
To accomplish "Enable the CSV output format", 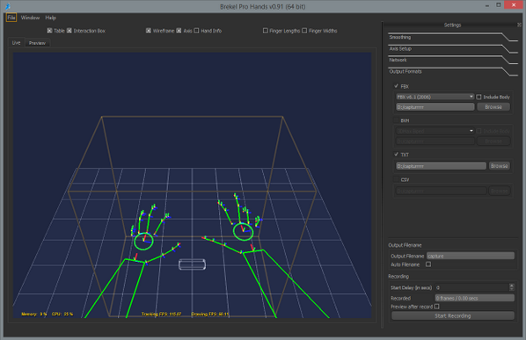I will pyautogui.click(x=396, y=179).
